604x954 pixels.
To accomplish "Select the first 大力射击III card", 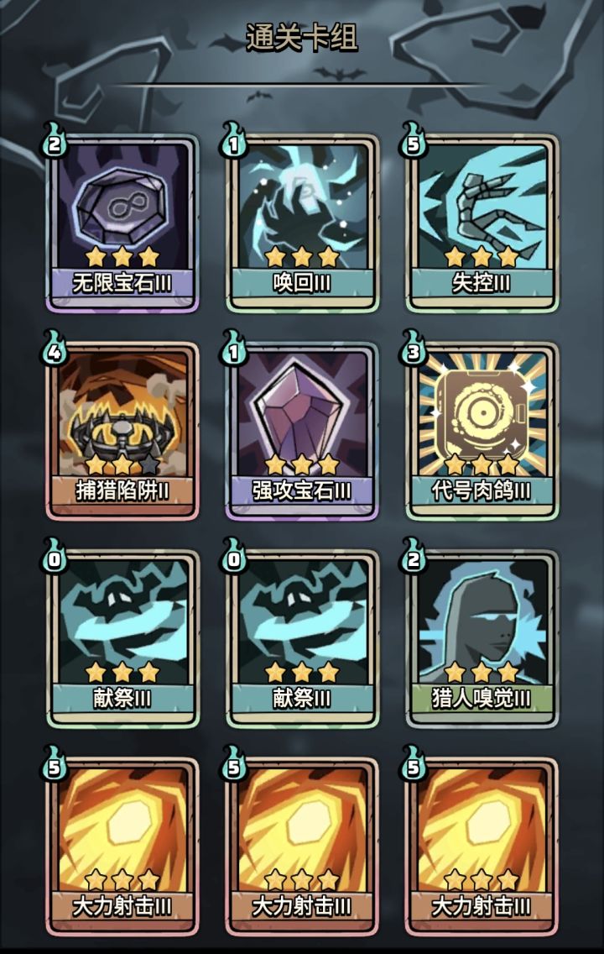I will pyautogui.click(x=122, y=847).
